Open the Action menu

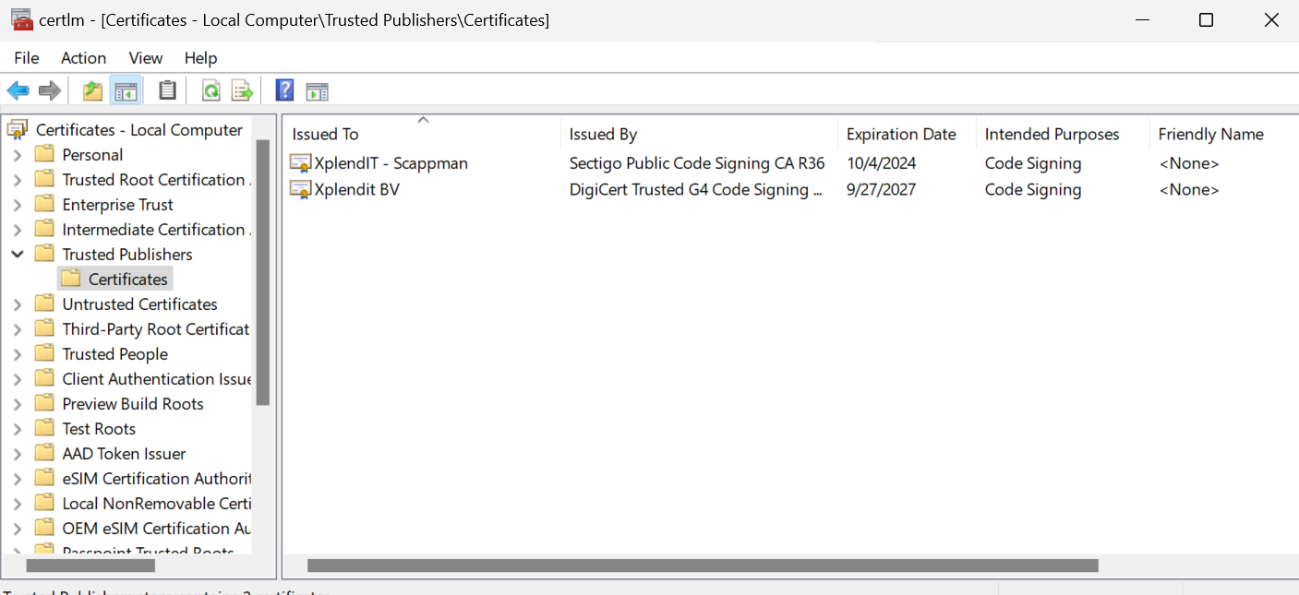point(83,58)
